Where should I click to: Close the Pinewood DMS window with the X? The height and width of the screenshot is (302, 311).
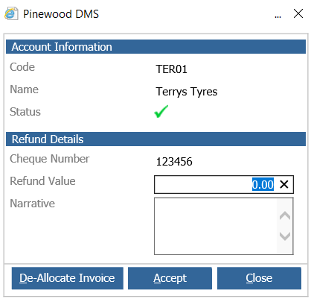coord(298,13)
